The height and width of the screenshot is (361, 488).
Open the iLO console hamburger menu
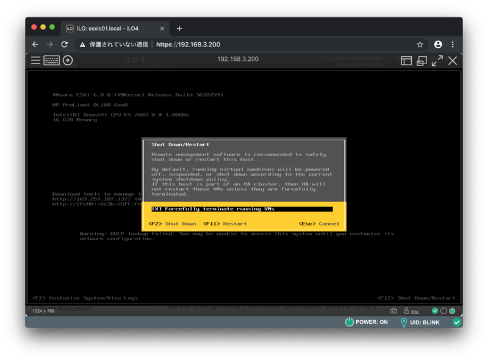click(x=35, y=60)
